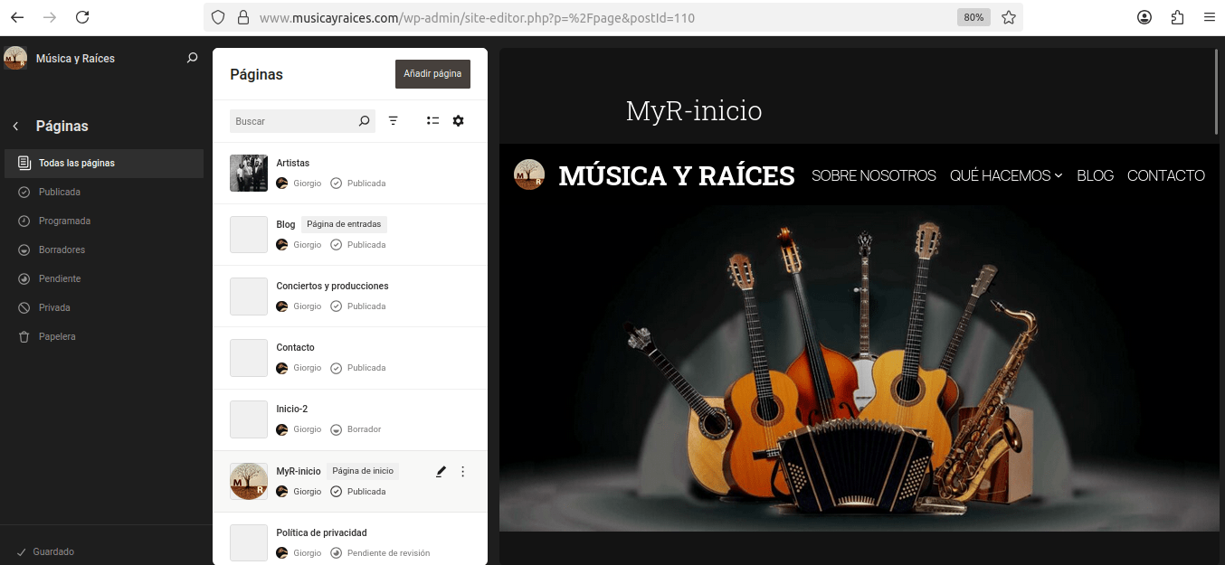Image resolution: width=1225 pixels, height=565 pixels.
Task: Open the site search magnifier icon
Action: (x=192, y=58)
